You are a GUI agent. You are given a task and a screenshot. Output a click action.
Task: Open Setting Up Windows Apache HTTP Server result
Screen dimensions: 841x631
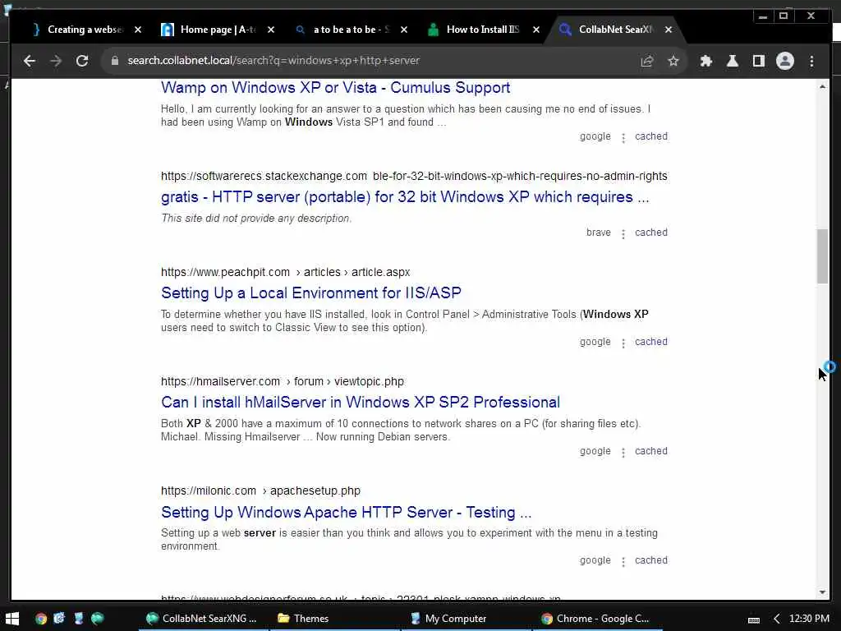point(346,513)
